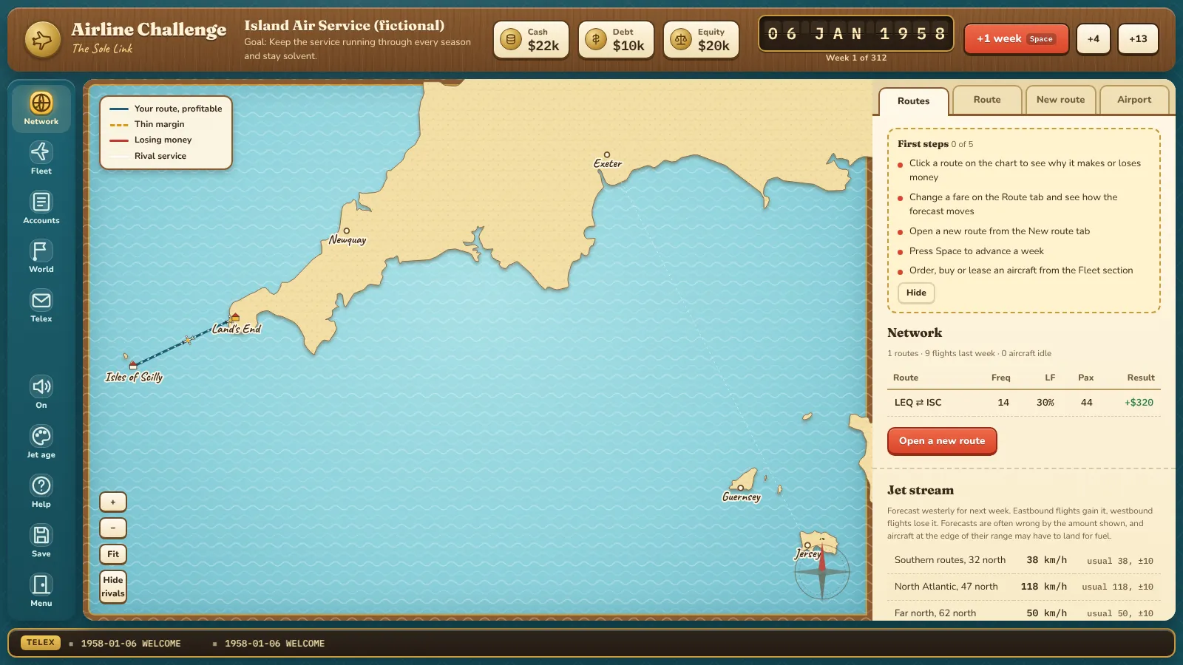Click the Debt indicator
Screen dimensions: 1183x665
click(616, 39)
